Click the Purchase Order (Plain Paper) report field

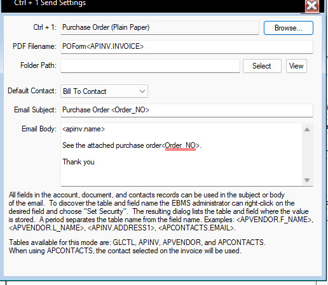160,28
